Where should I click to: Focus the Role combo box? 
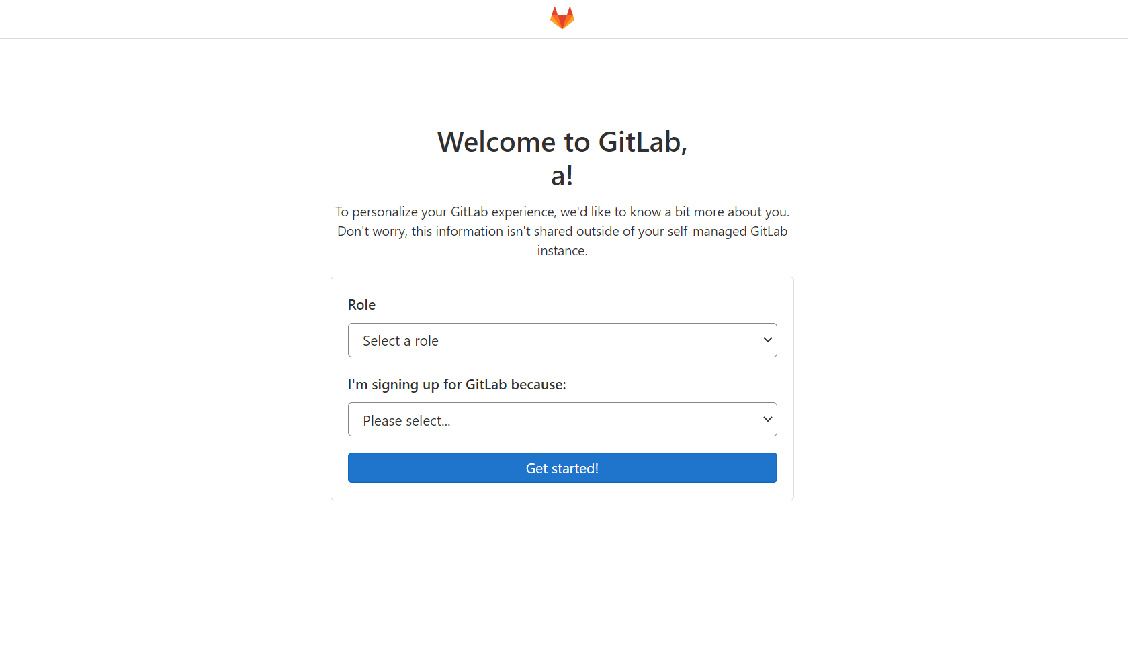point(562,340)
